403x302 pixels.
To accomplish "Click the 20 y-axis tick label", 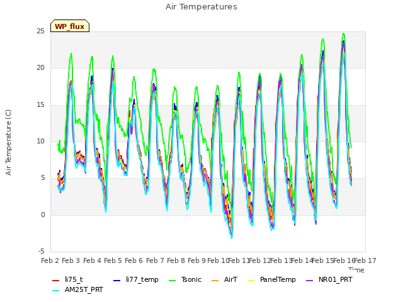I will (x=40, y=68).
